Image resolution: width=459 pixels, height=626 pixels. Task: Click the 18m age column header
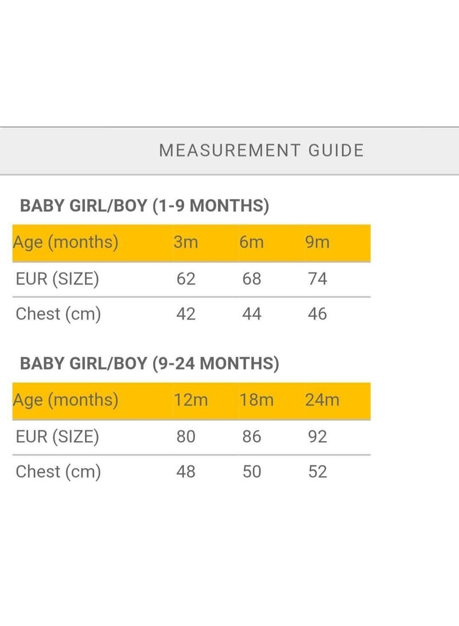coord(256,400)
